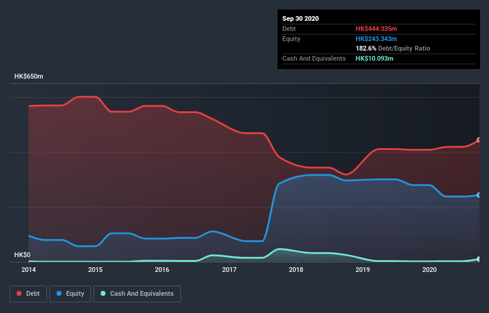
Task: Click the 2020 x-axis label
Action: click(429, 270)
